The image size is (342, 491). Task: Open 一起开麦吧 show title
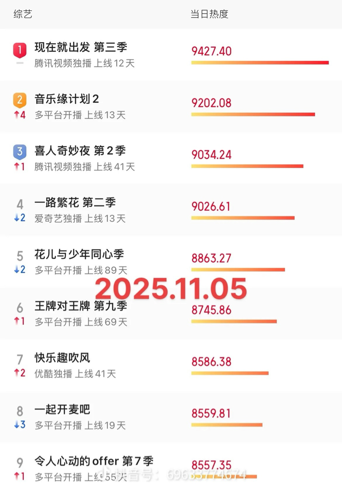[62, 409]
